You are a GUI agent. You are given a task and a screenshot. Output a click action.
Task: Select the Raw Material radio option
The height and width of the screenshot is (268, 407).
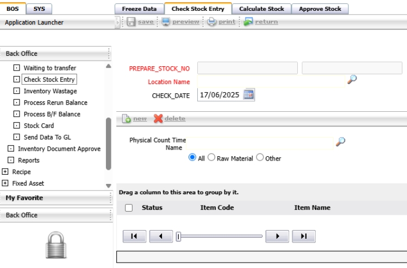point(211,157)
